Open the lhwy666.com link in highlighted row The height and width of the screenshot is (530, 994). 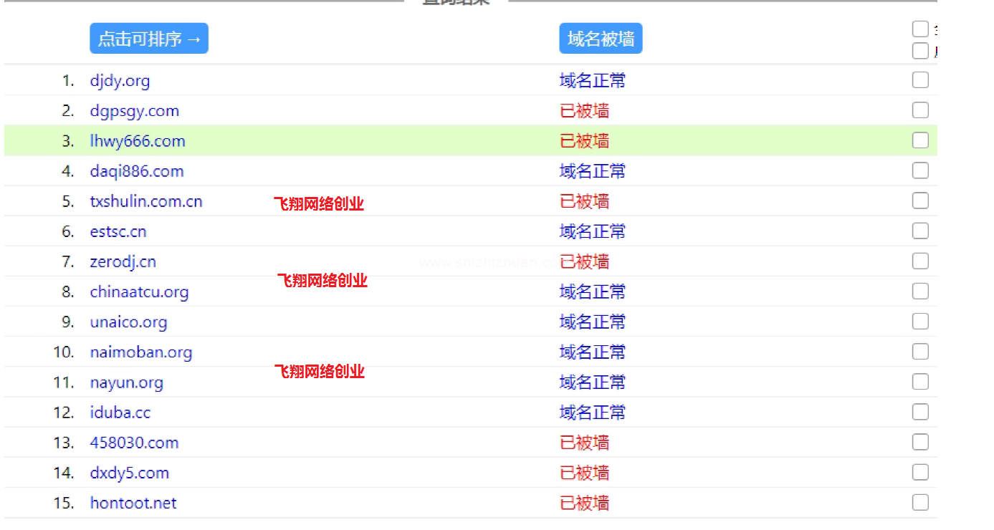138,141
